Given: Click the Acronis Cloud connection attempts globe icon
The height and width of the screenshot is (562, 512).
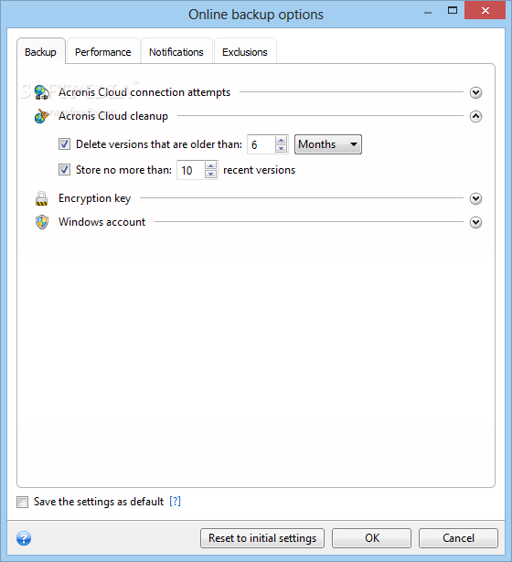Looking at the screenshot, I should click(41, 92).
